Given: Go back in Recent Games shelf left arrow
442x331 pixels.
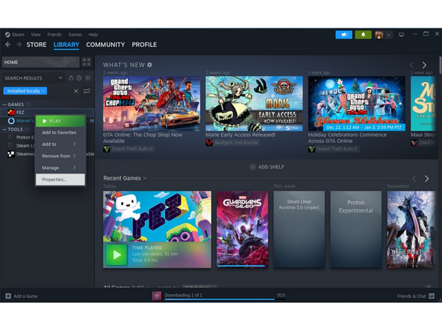Looking at the screenshot, I should 414,179.
